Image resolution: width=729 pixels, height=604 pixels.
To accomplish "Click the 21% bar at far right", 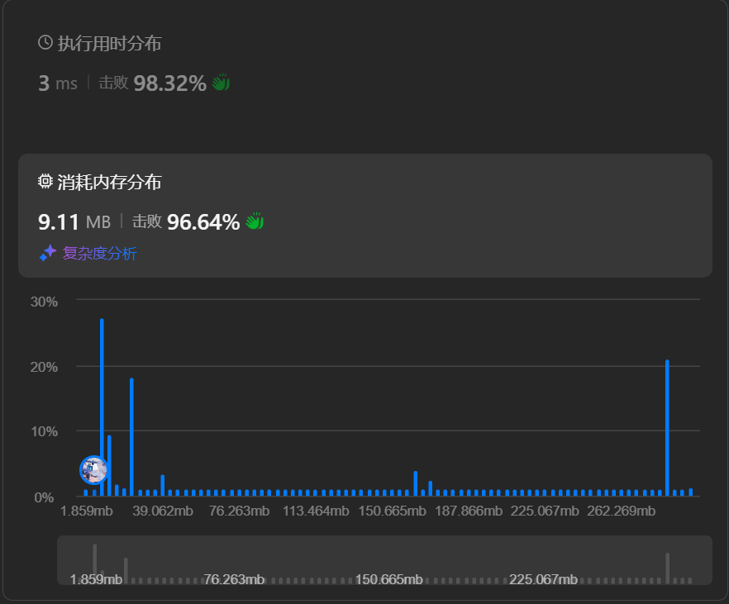I will 667,427.
